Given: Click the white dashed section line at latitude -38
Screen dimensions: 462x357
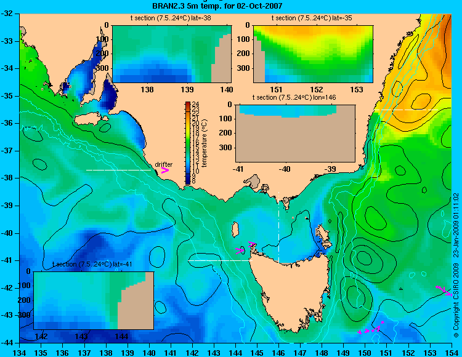Looking at the screenshot, I should [x=118, y=170].
